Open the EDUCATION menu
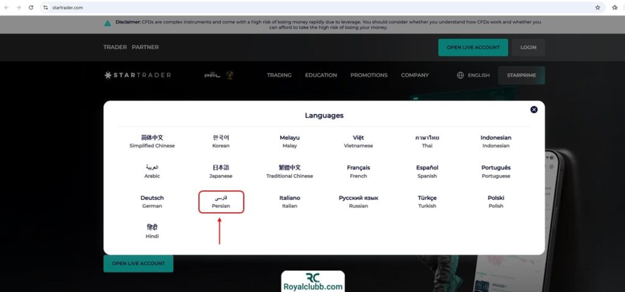The width and height of the screenshot is (625, 292). 321,75
